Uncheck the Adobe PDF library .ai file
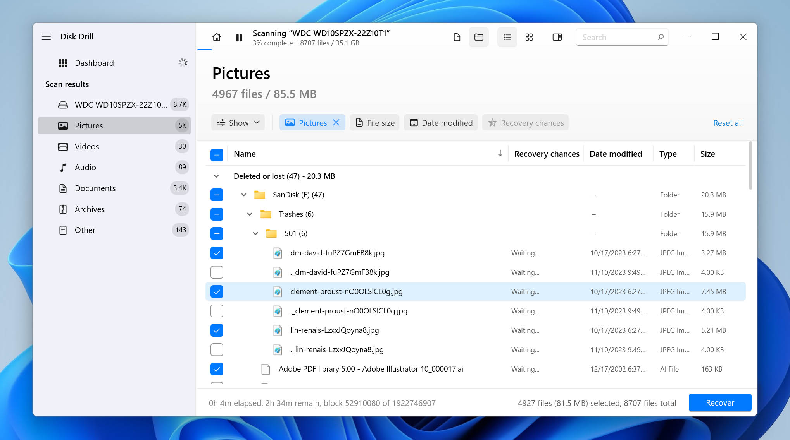790x440 pixels. 217,369
